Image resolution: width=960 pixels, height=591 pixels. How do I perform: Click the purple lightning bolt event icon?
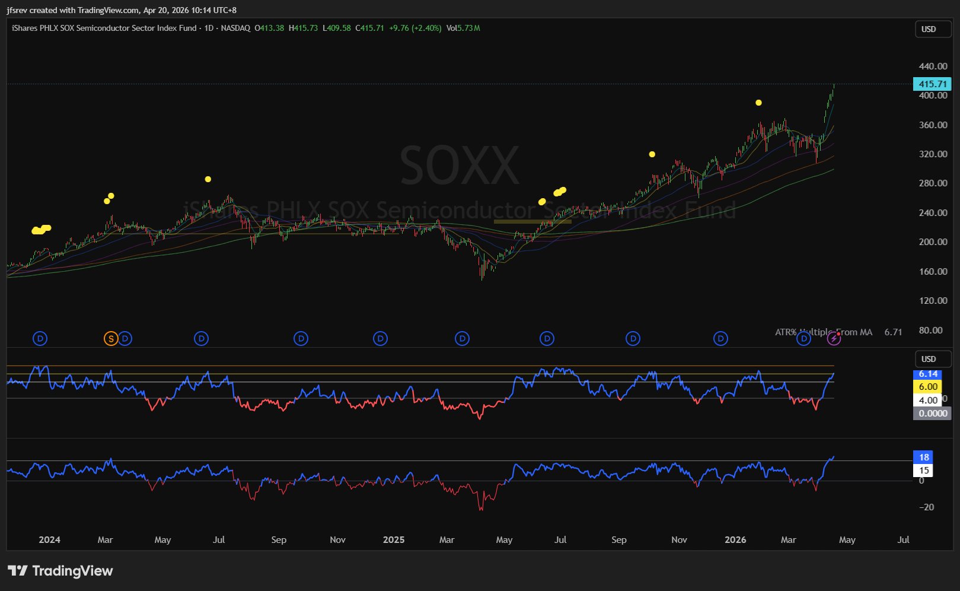click(x=834, y=339)
